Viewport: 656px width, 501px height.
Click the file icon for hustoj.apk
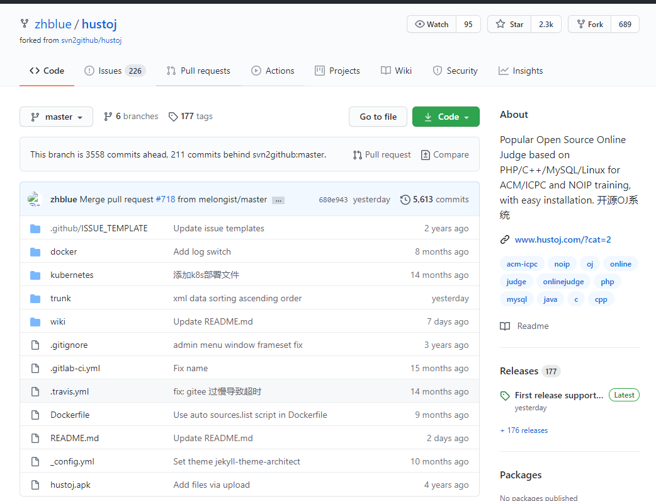(x=35, y=485)
